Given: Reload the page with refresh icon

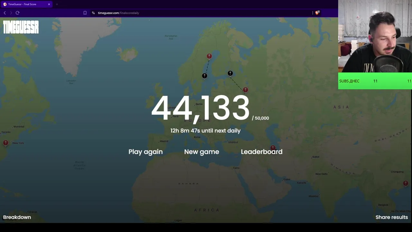Looking at the screenshot, I should coord(17,13).
